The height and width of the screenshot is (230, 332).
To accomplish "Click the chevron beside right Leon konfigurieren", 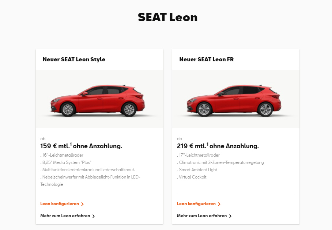I will 219,204.
